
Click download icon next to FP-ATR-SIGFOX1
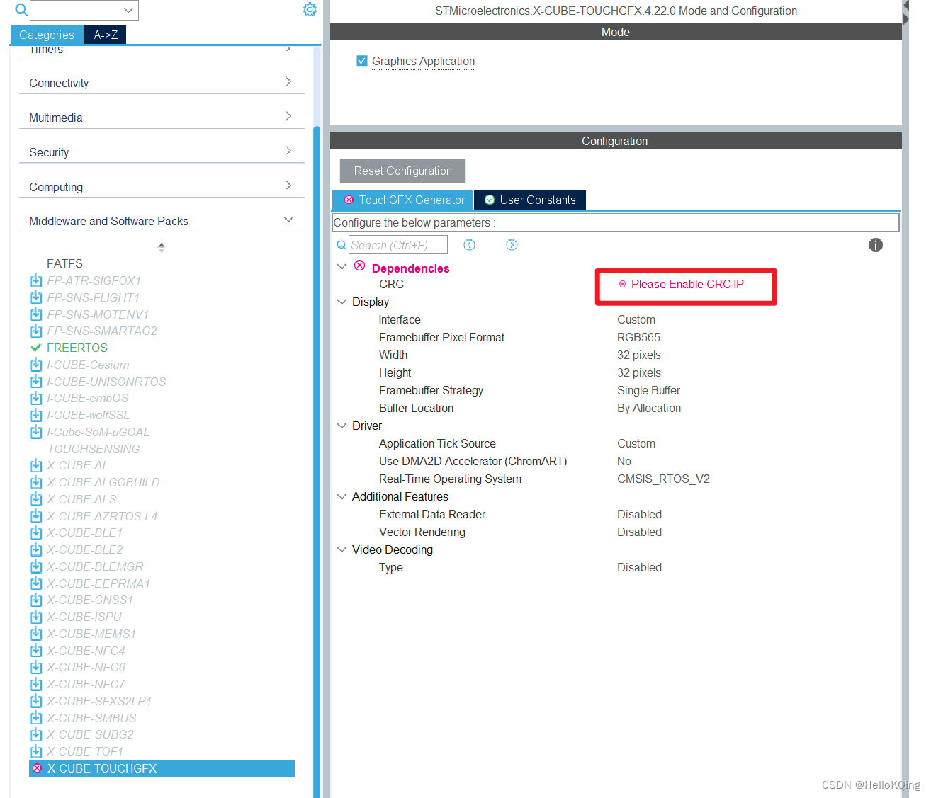point(36,280)
